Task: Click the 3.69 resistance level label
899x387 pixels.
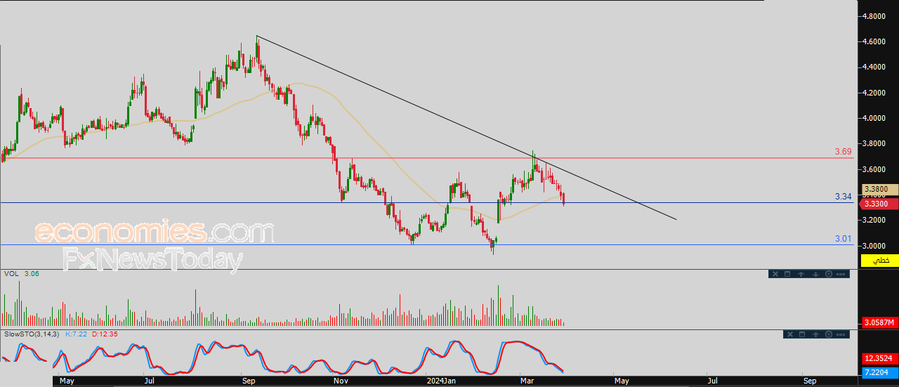Action: (x=843, y=152)
